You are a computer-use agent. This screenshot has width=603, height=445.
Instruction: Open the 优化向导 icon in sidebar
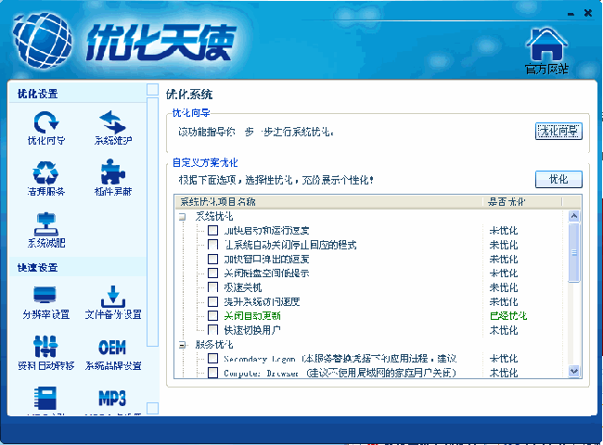coord(45,122)
